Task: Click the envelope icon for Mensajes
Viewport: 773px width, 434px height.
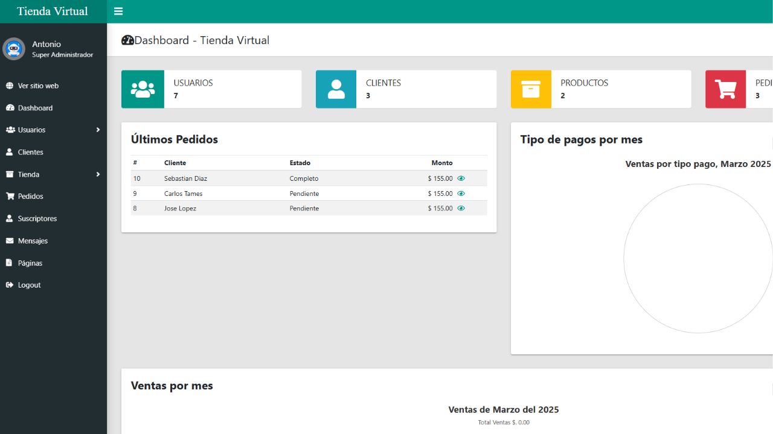Action: 10,241
